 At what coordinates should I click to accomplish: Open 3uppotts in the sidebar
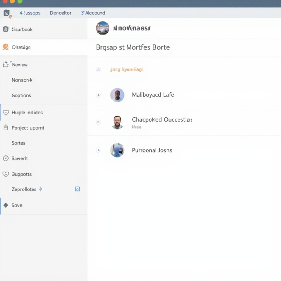pyautogui.click(x=22, y=174)
